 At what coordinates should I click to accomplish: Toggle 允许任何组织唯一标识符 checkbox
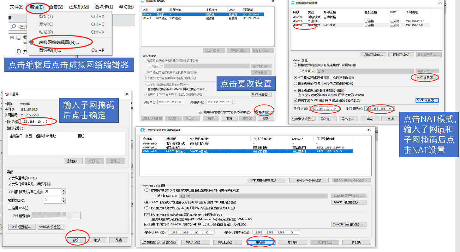pos(9,184)
